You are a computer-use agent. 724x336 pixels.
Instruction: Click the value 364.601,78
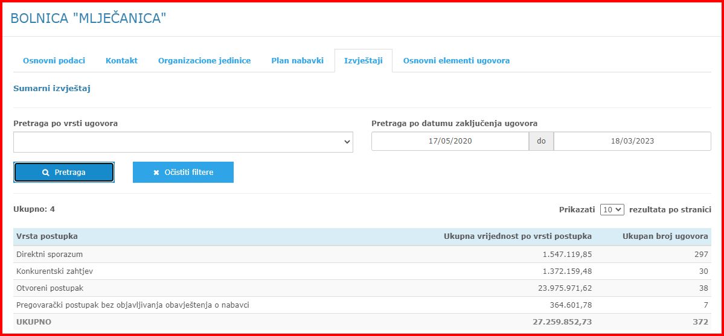coord(571,305)
